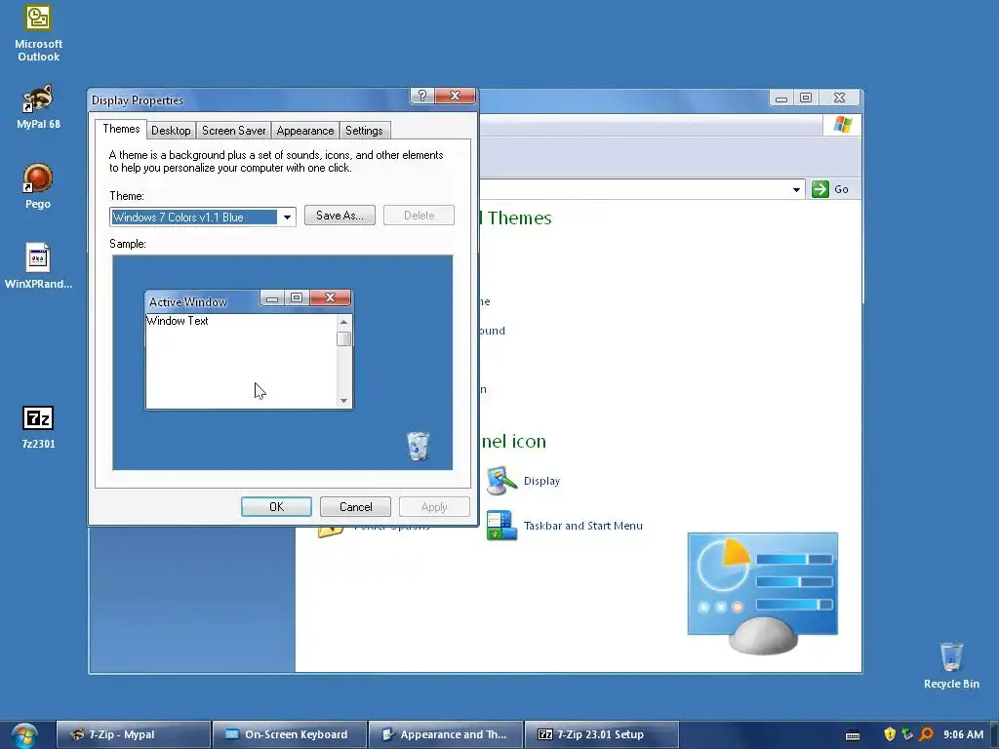Click the 9:06 AM taskbar clock

pos(963,734)
